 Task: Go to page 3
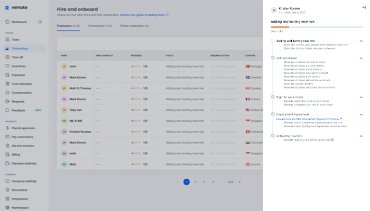point(204,182)
